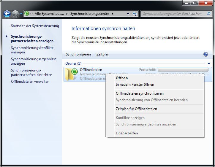Viewport: 215px width, 167px height.
Task: Select 'Synchronisierungscenter' breadcrumb segment
Action: click(x=90, y=14)
